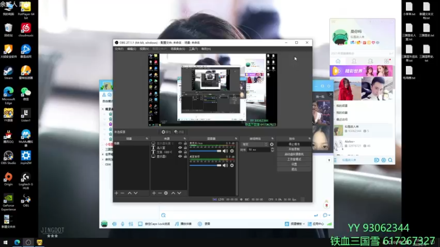
Task: Open Settings from OBS Controls panel
Action: coord(294,164)
